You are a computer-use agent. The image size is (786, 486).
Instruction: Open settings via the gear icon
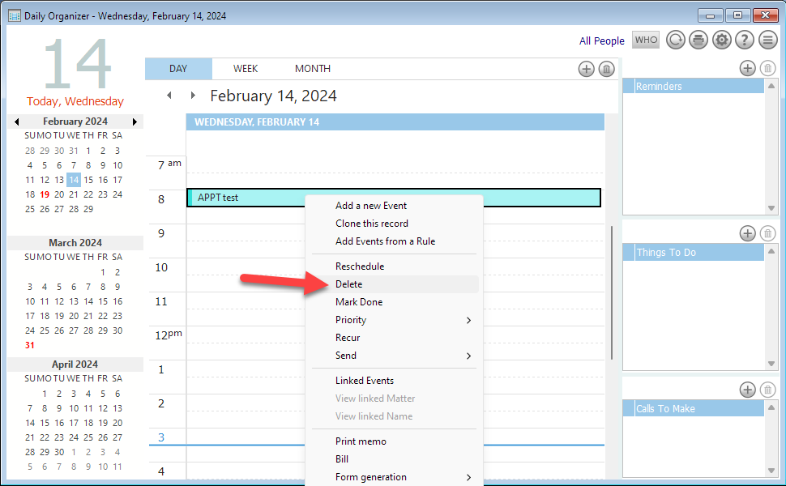tap(721, 40)
